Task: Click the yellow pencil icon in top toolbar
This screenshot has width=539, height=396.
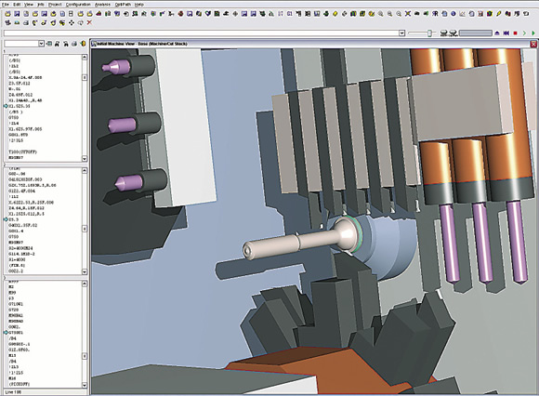Action: [498, 14]
